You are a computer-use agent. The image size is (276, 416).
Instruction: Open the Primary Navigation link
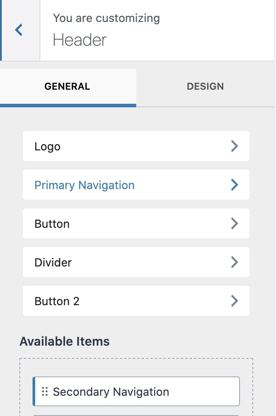point(84,185)
